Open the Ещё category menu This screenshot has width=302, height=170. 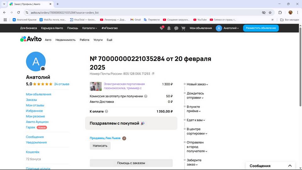pyautogui.click(x=109, y=40)
